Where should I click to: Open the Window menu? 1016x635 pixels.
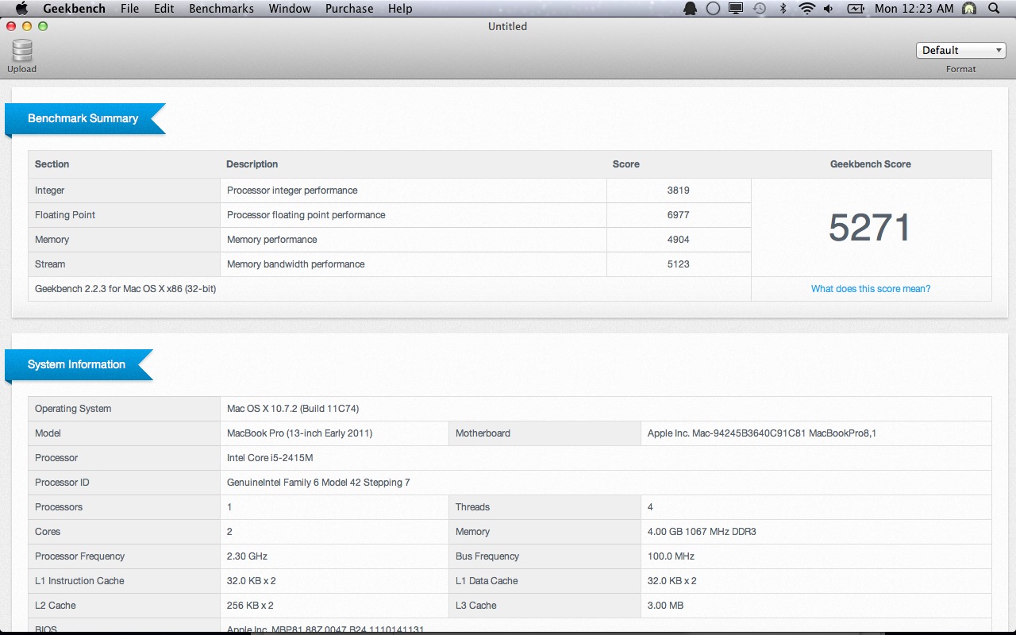290,9
